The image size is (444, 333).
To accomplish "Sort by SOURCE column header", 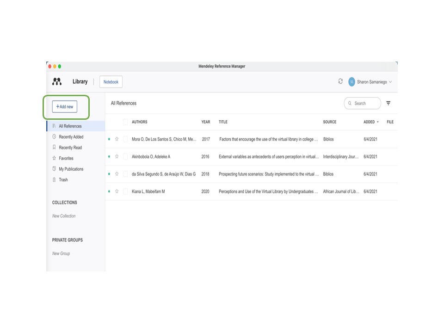I will 330,122.
